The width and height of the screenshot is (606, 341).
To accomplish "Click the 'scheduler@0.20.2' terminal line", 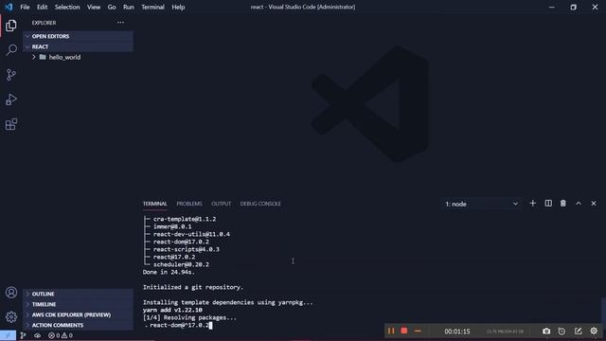I will [181, 265].
